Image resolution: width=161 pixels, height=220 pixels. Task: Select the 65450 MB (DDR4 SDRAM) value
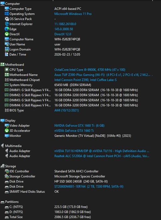pos(73,85)
